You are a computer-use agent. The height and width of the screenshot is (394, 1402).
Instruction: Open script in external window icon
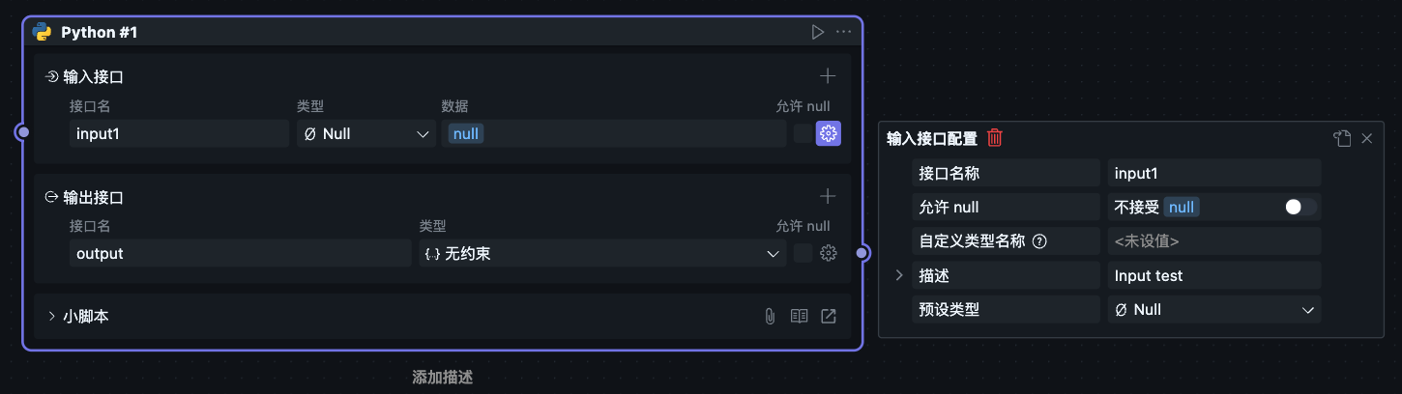829,316
